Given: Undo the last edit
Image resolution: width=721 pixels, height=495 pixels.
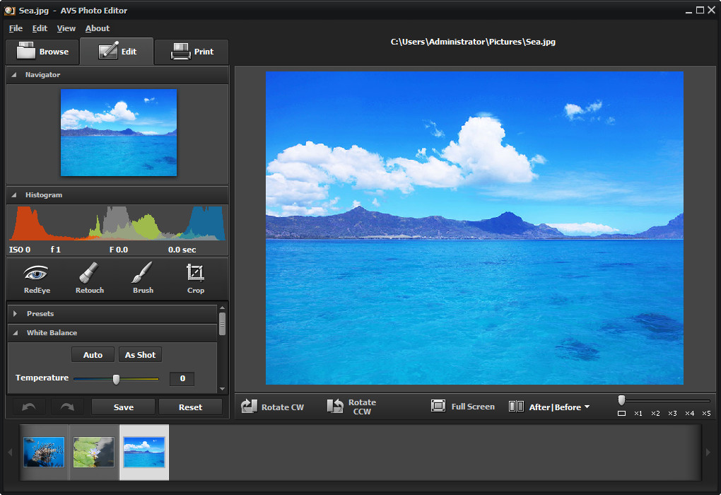Looking at the screenshot, I should tap(29, 407).
